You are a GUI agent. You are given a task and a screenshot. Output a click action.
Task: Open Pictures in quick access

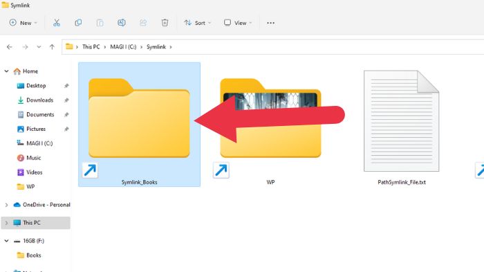(x=36, y=129)
